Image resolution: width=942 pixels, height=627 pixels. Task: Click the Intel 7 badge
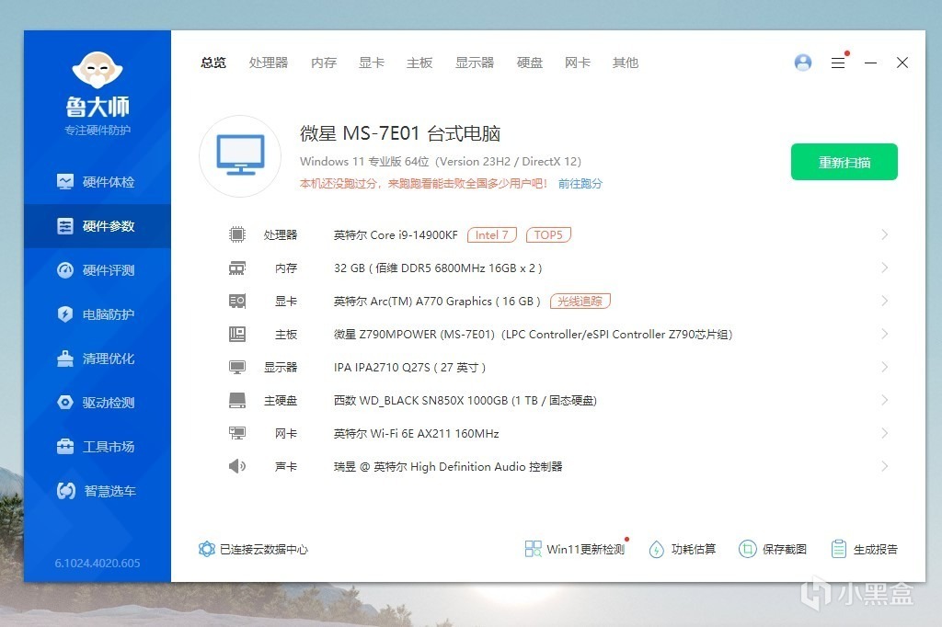point(491,234)
